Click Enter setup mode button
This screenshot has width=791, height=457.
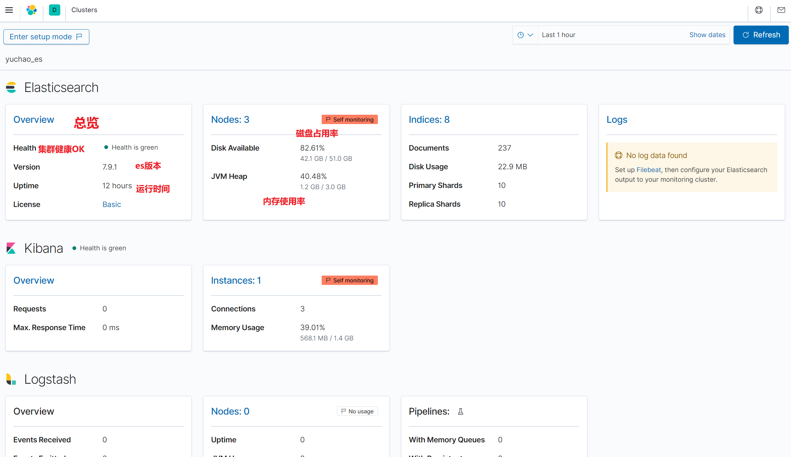coord(46,37)
